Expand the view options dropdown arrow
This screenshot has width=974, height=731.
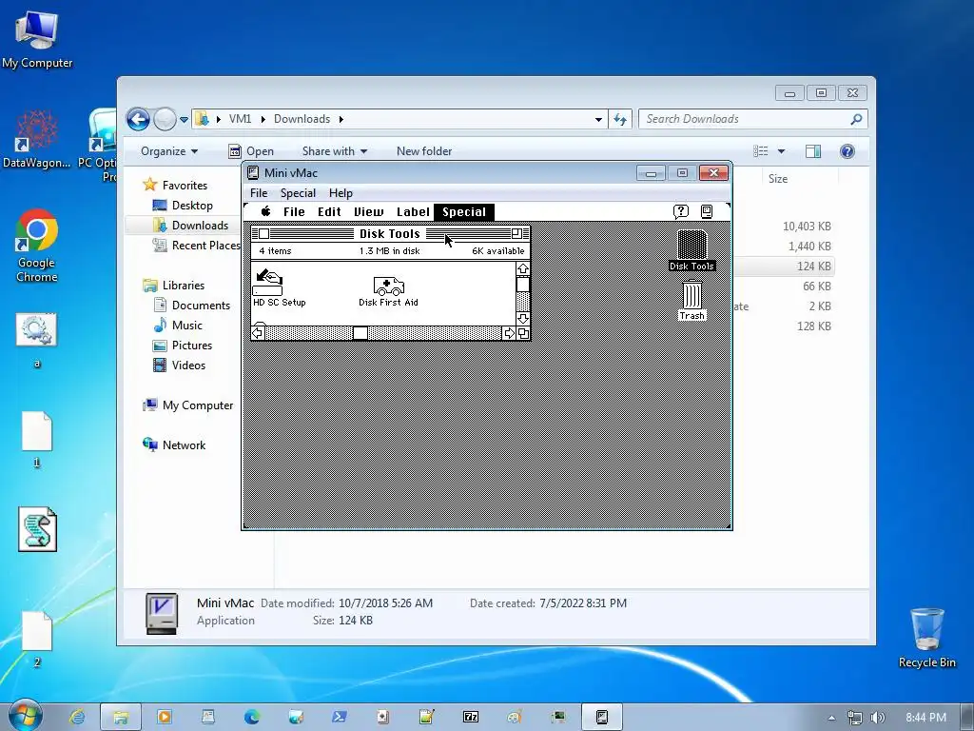click(x=782, y=151)
